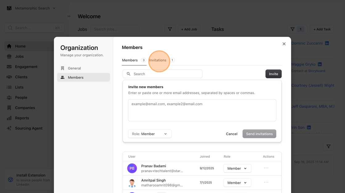The image size is (345, 193).
Task: Click the Sourcing Agent sparkle icon
Action: coord(9,128)
